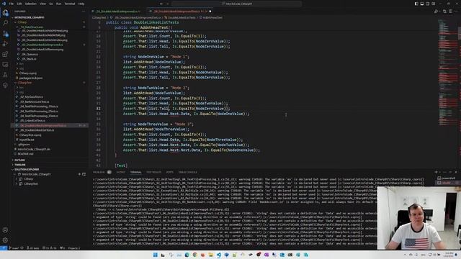Click add icon in Solution Explorer row
This screenshot has height=259, width=461.
pyautogui.click(x=79, y=174)
